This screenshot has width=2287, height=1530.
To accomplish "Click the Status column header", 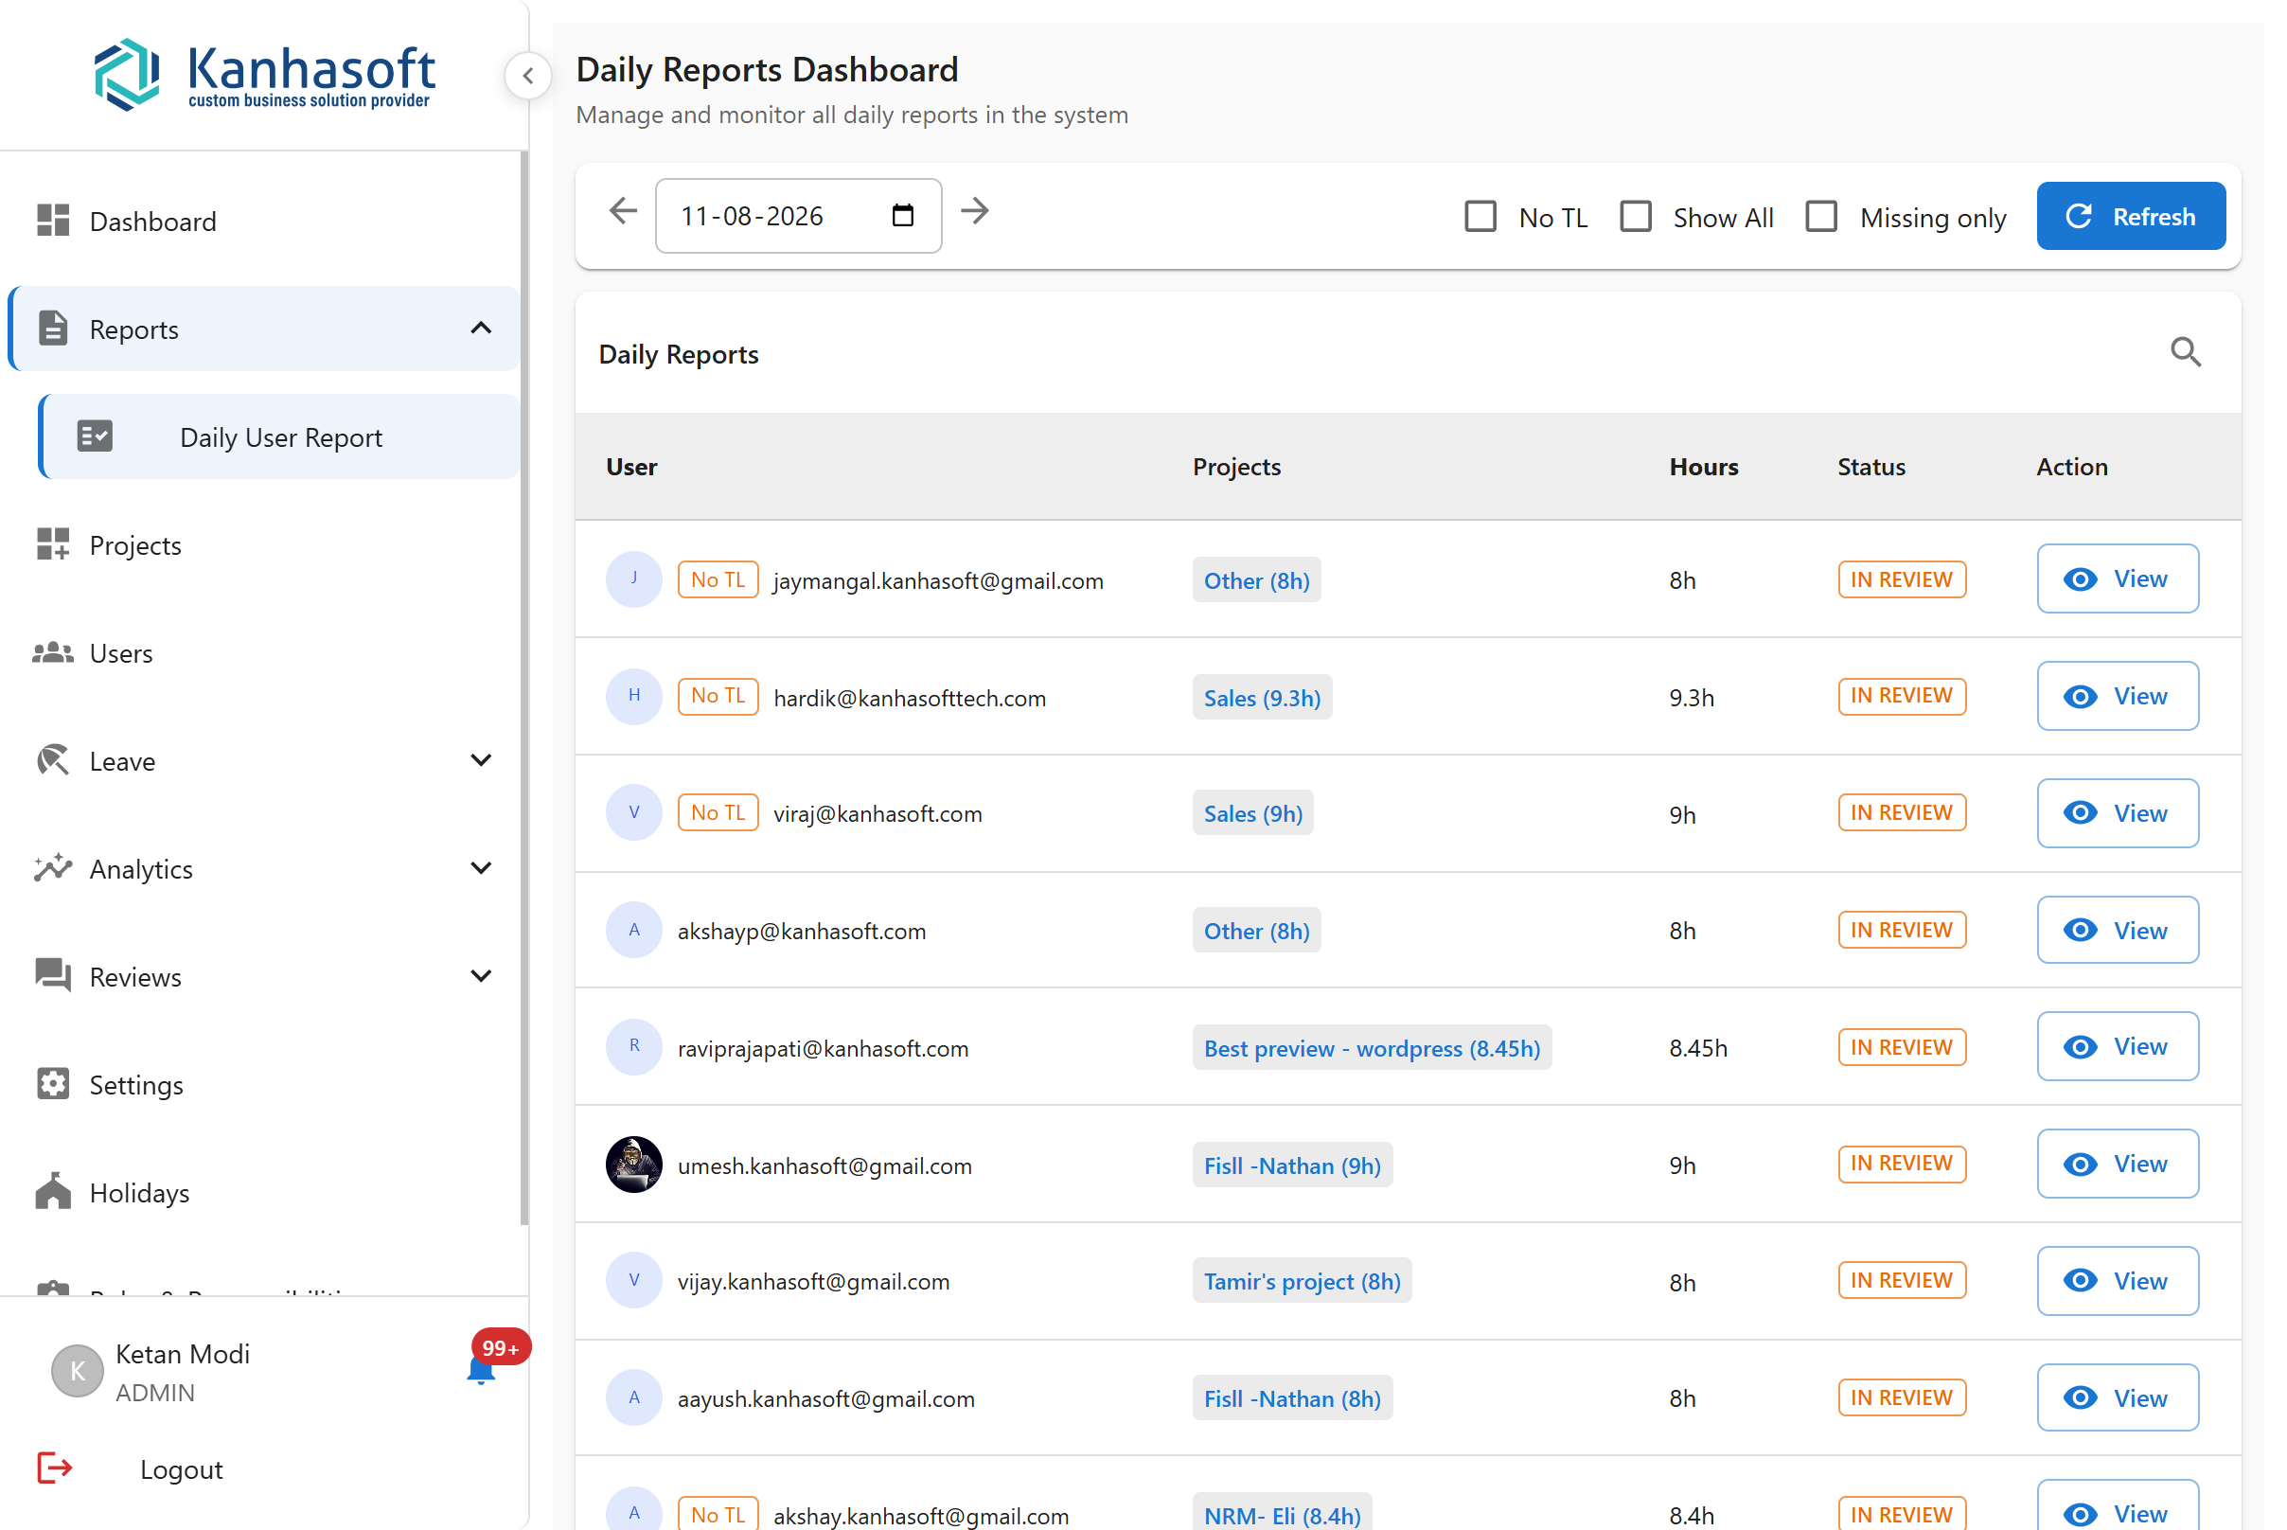I will pos(1871,467).
